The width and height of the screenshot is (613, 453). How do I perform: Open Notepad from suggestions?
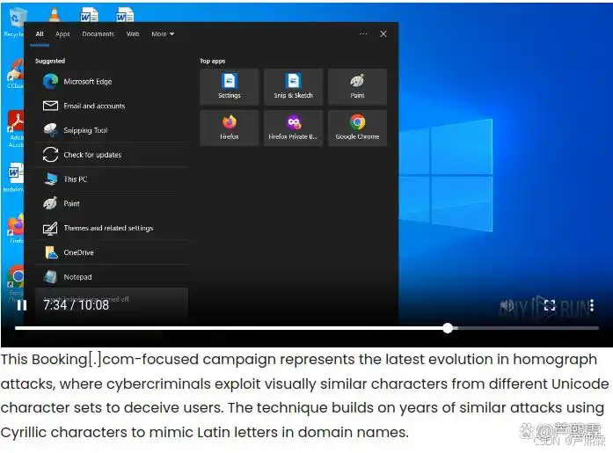click(112, 277)
